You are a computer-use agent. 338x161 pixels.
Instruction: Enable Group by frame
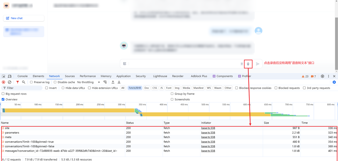[172, 94]
